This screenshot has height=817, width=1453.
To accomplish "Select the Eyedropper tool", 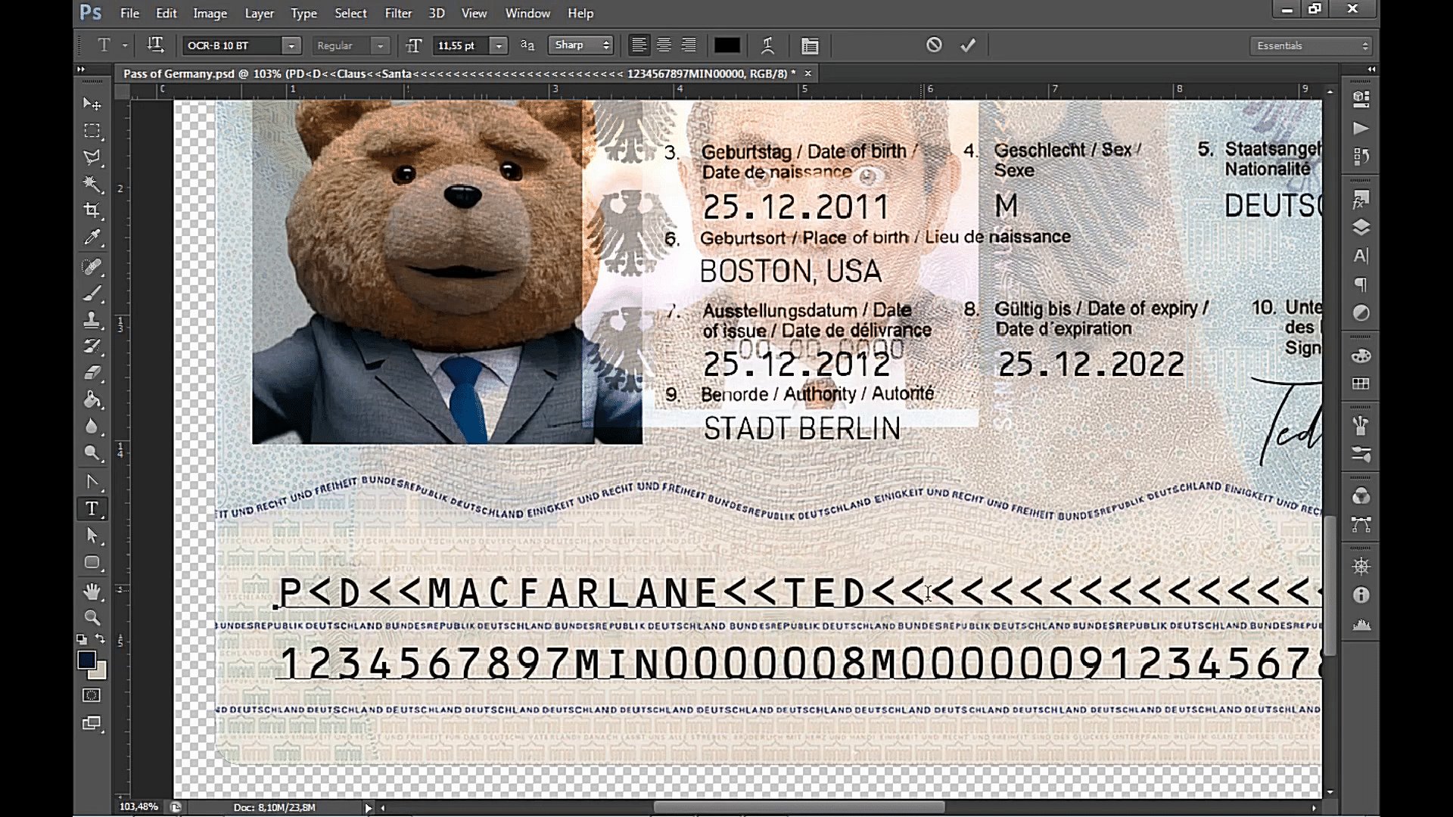I will pyautogui.click(x=92, y=238).
